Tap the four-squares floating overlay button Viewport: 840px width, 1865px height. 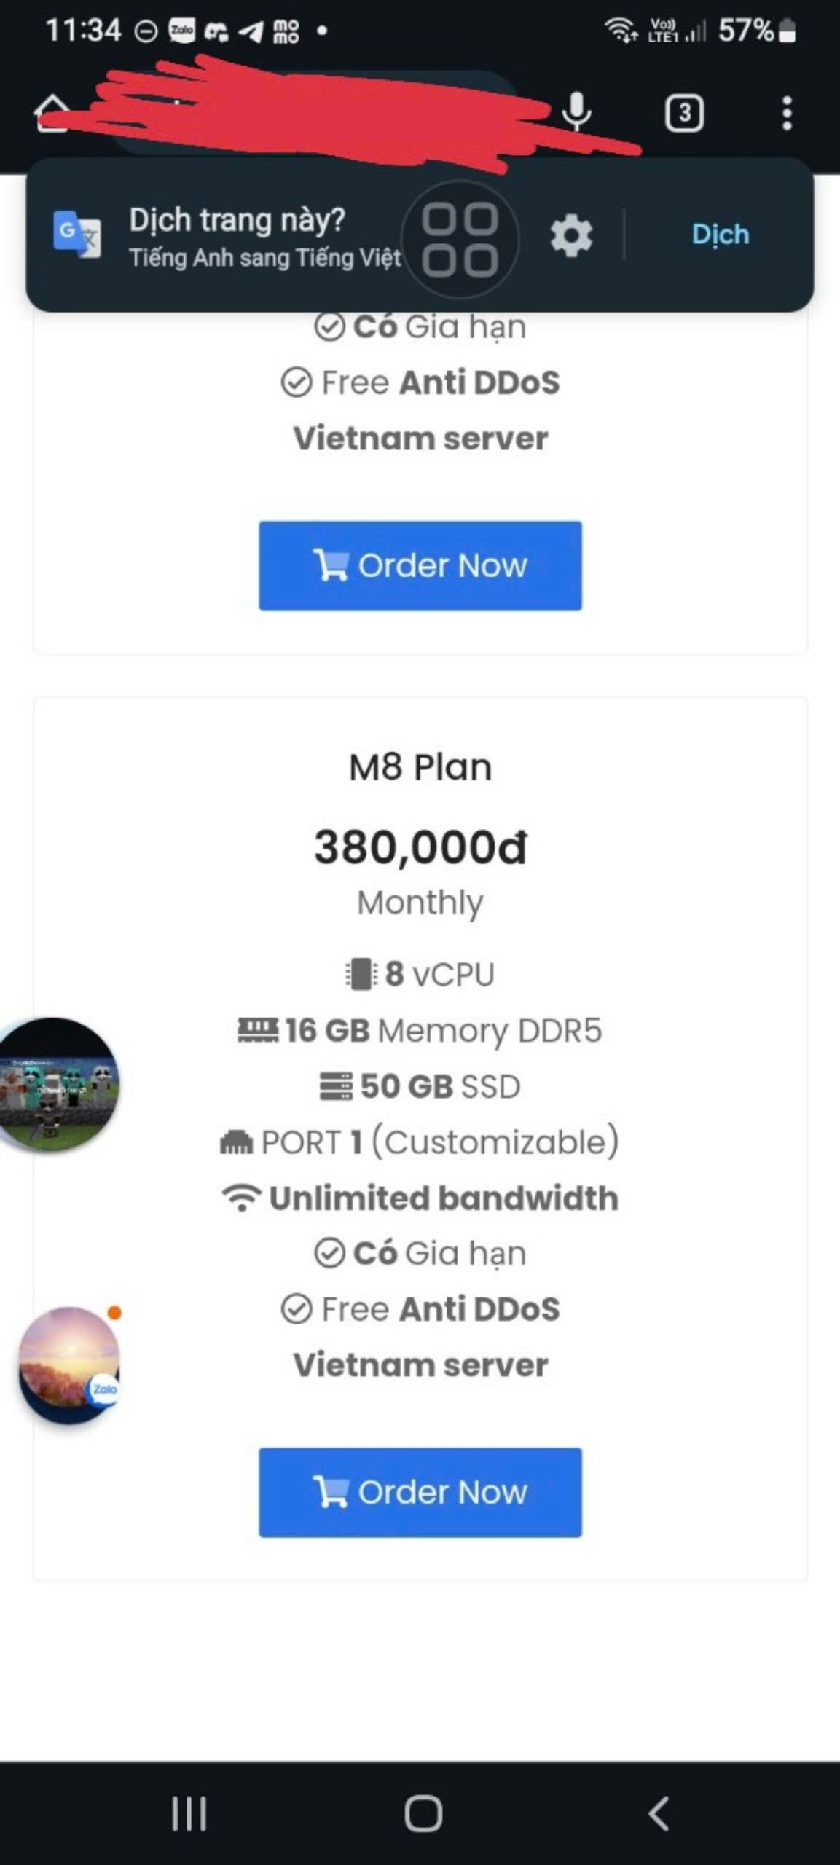tap(460, 240)
